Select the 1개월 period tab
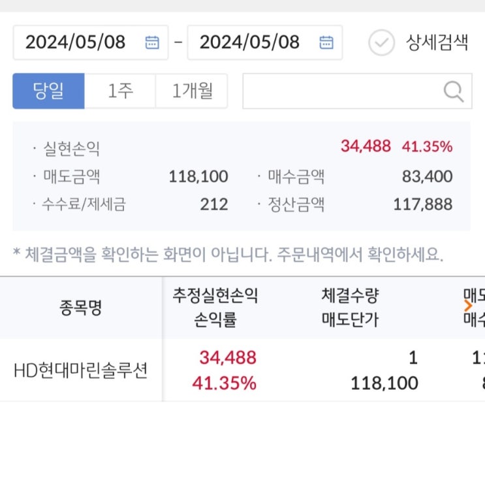Viewport: 485px width, 484px height. point(192,91)
